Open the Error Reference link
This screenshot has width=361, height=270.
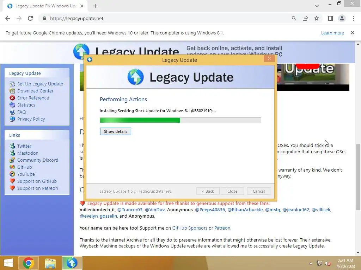[33, 98]
